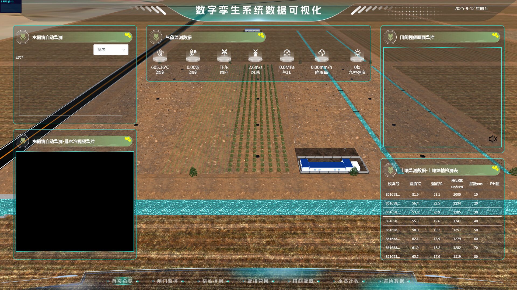Open the 温度 dropdown selector

(x=111, y=50)
